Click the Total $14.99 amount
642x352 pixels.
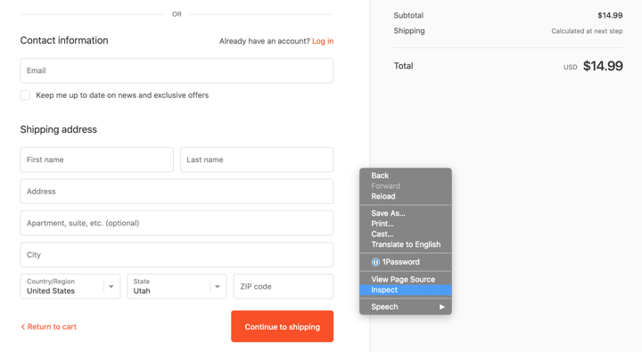pos(603,66)
